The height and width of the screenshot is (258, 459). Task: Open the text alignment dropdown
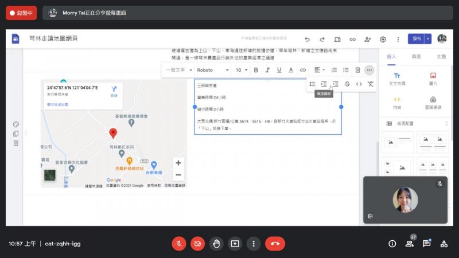tap(320, 70)
